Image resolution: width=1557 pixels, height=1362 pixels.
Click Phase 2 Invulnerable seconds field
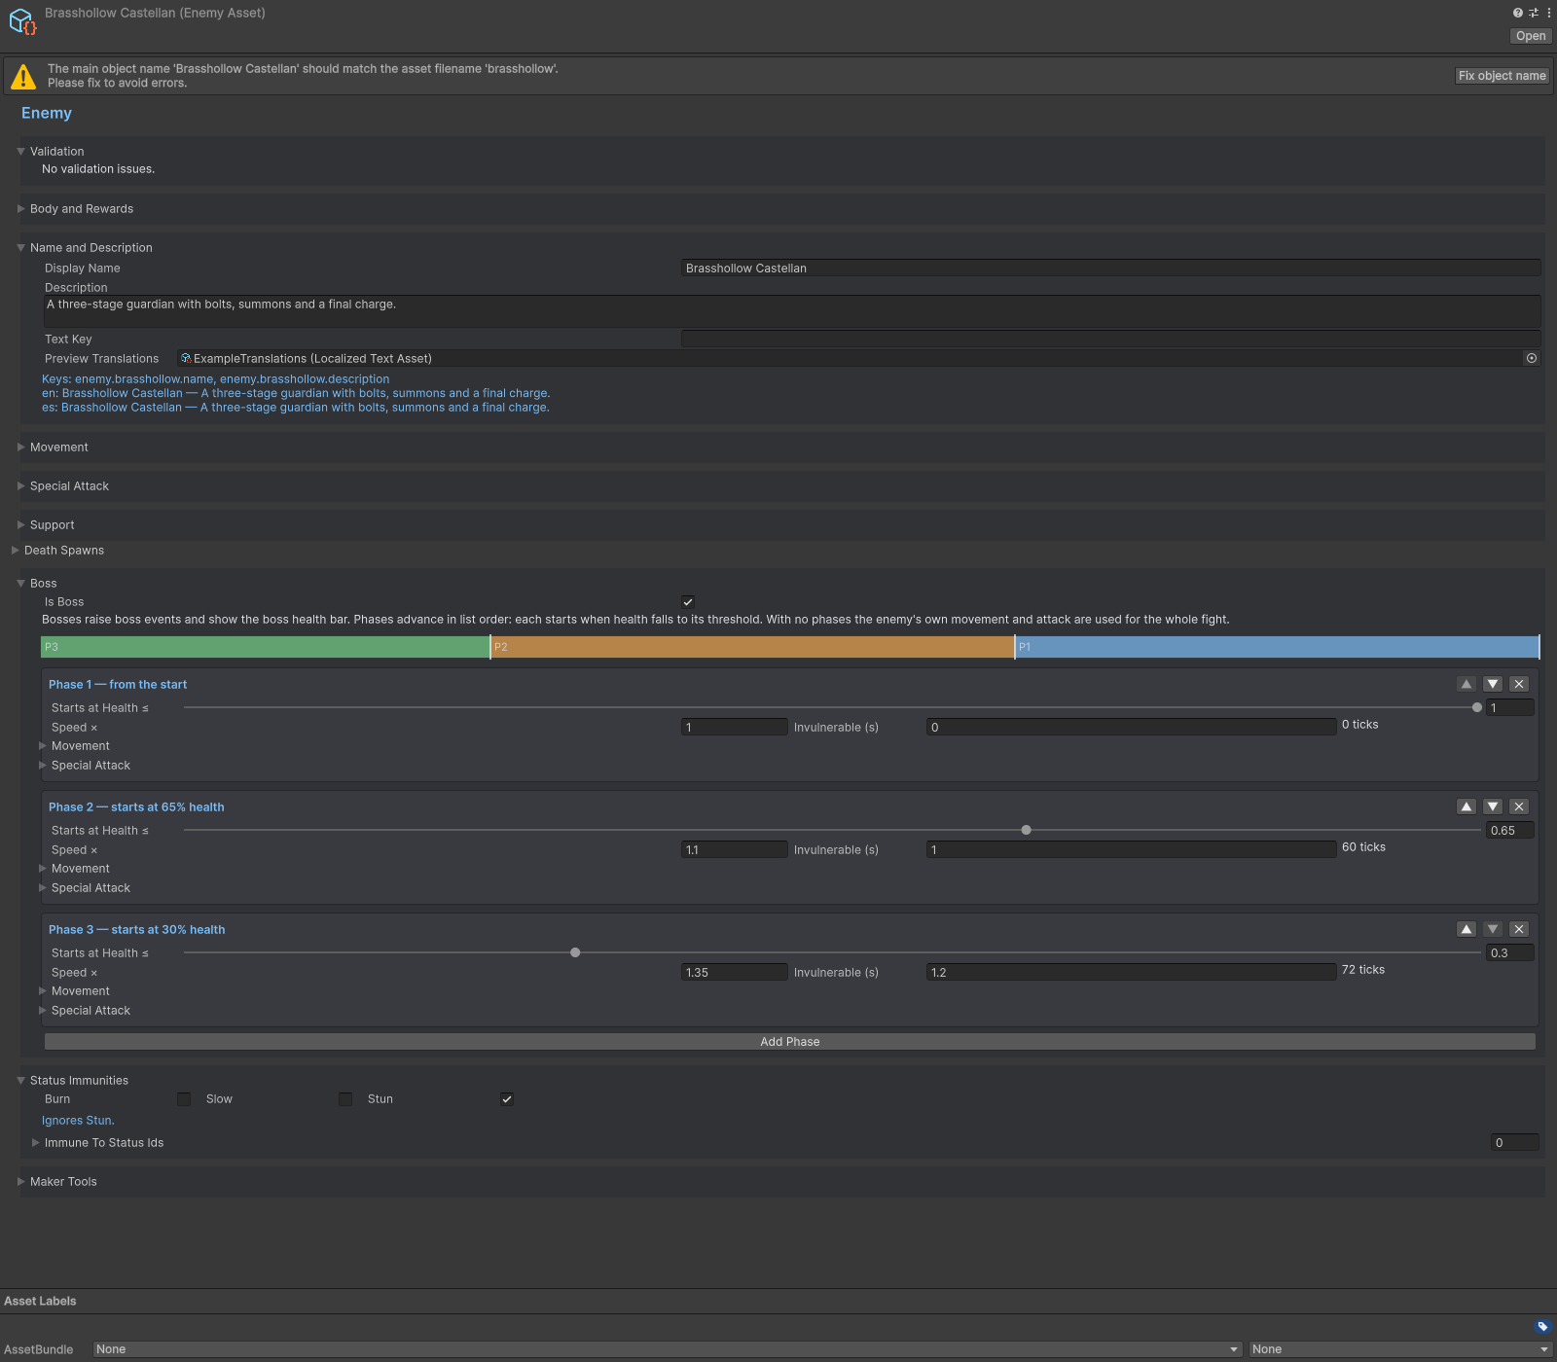click(x=1132, y=849)
